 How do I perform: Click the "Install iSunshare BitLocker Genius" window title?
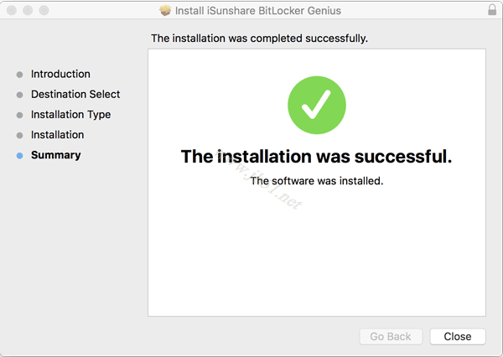[x=258, y=11]
